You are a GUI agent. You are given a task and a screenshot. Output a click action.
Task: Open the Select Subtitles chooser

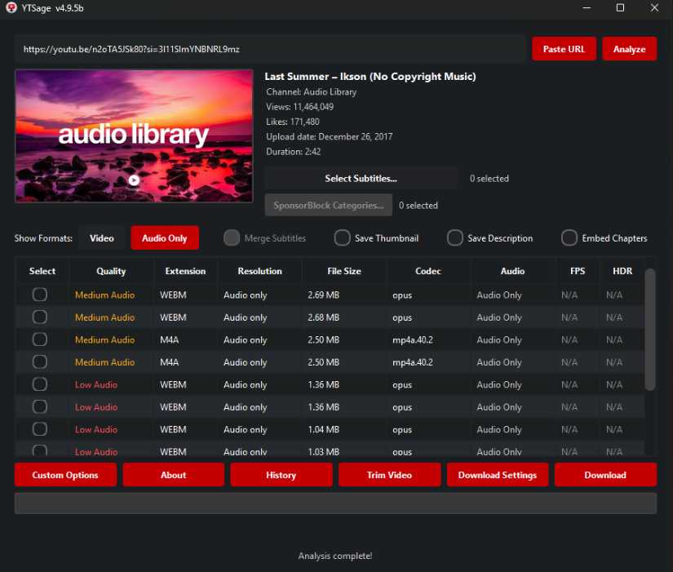(361, 179)
